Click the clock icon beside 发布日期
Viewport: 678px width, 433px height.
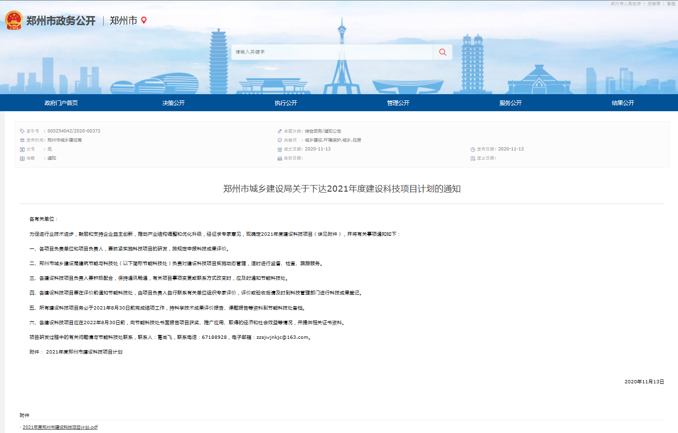473,150
